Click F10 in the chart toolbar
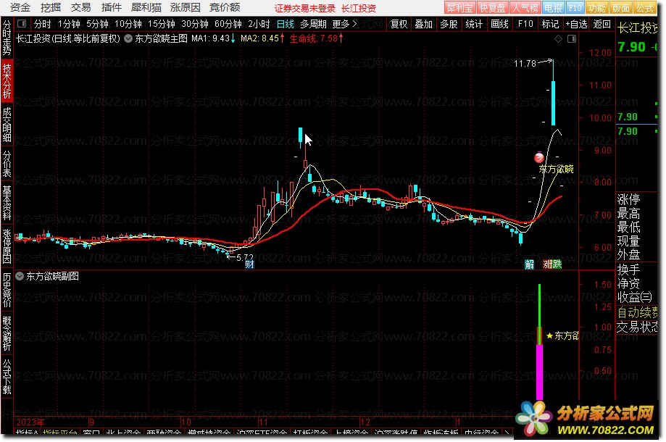 click(525, 24)
